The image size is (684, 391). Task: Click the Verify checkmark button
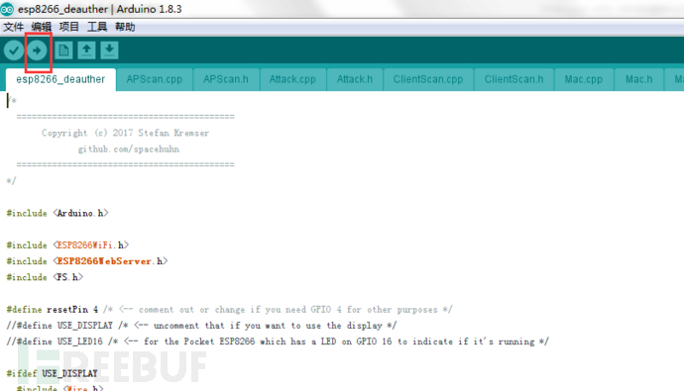coord(14,50)
